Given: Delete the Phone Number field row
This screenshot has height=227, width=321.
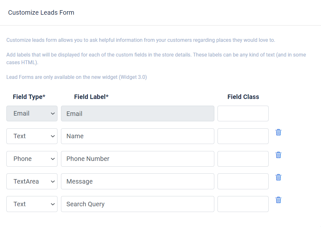Looking at the screenshot, I should click(278, 155).
